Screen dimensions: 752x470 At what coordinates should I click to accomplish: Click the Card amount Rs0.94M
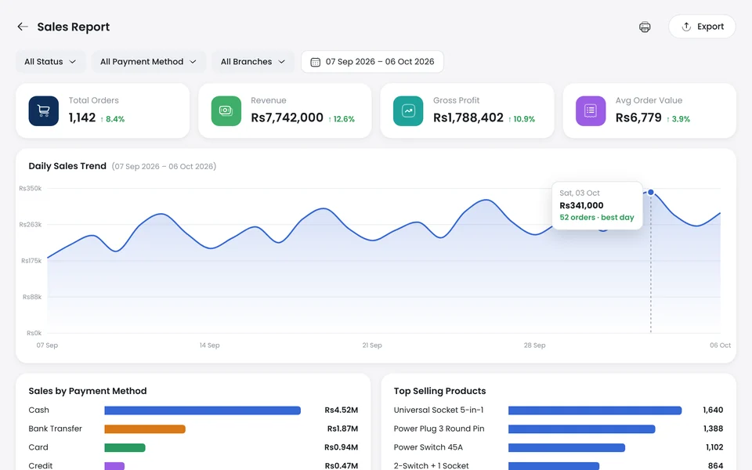coord(341,447)
